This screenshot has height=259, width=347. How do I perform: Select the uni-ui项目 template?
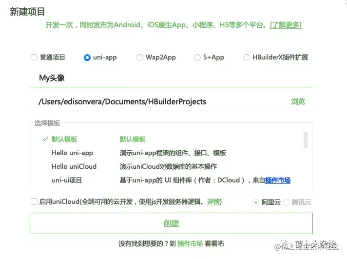pos(67,180)
